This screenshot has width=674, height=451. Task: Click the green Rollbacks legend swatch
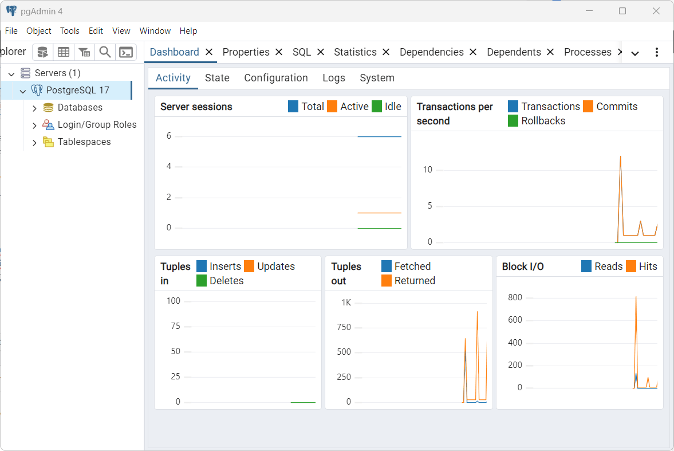pyautogui.click(x=513, y=121)
